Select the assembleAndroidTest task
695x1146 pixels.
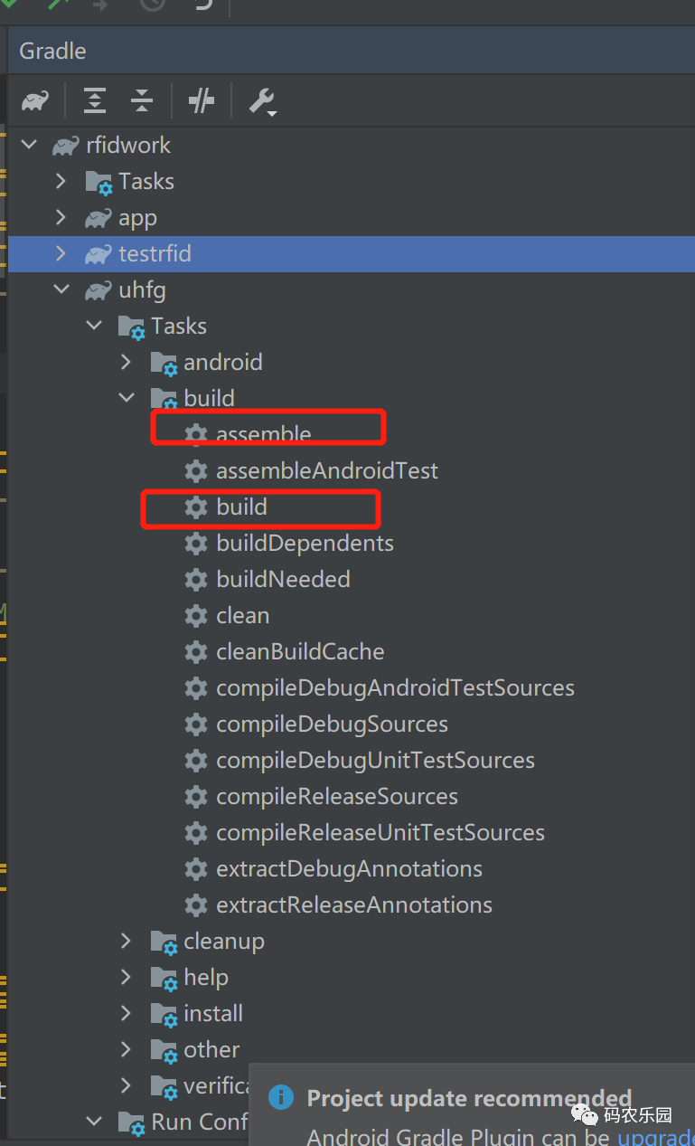pos(326,471)
